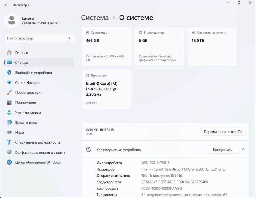Maximize the Параметры window
Image resolution: width=256 pixels, height=198 pixels.
pyautogui.click(x=239, y=3)
